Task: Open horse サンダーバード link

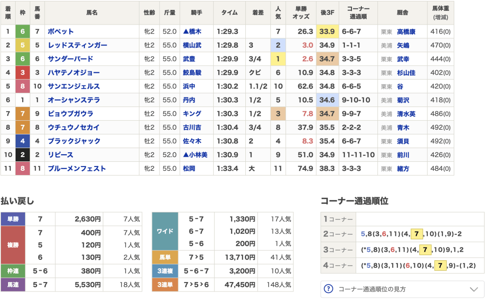Action: 71,59
